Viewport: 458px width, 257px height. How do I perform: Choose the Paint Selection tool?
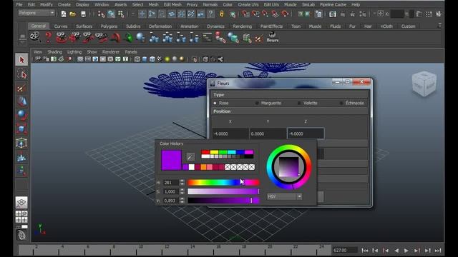tap(21, 88)
